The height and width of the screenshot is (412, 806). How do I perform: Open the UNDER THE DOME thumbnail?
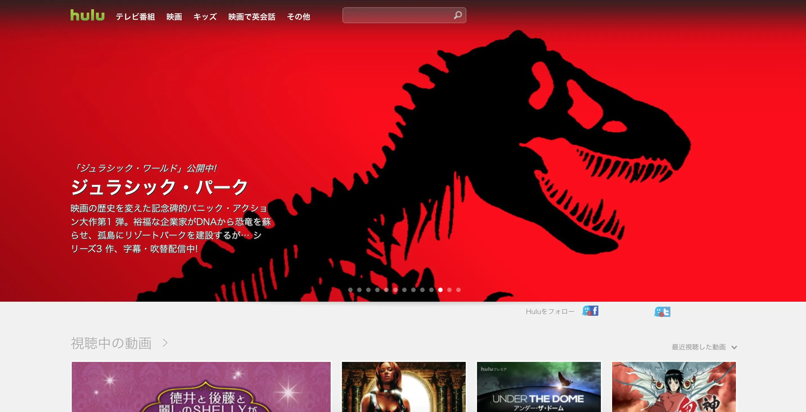[539, 387]
